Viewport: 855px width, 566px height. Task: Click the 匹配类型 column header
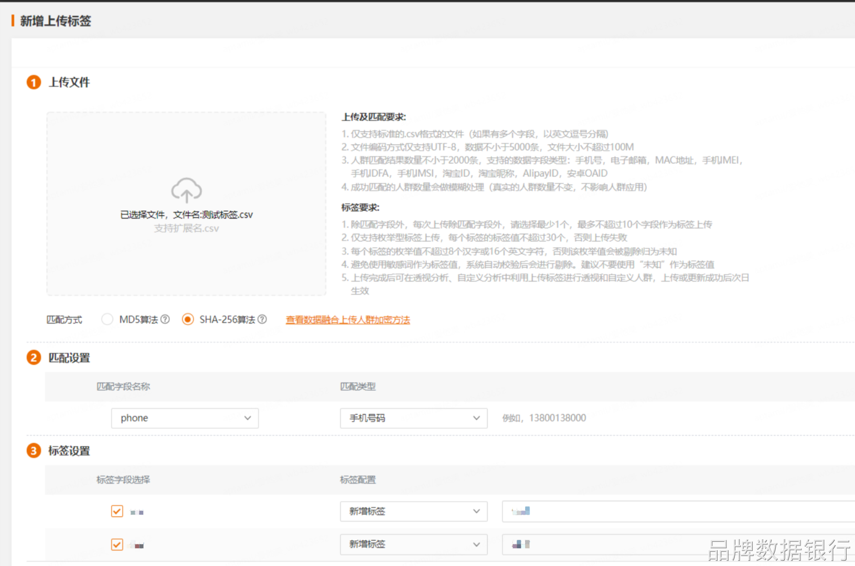tap(358, 387)
